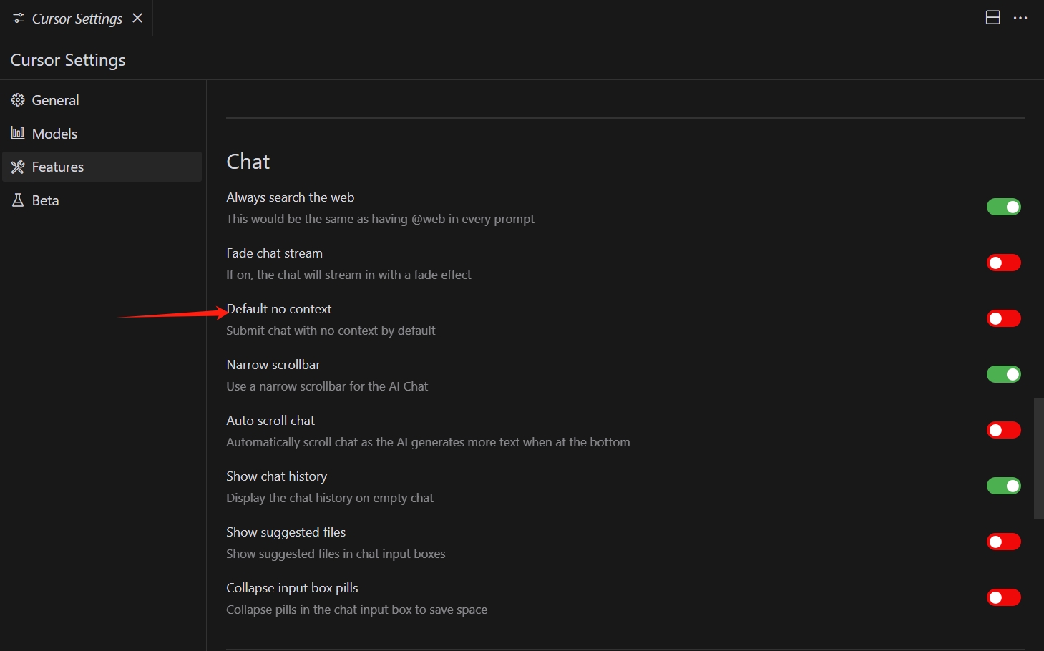The image size is (1044, 651).
Task: Click the 'Auto scroll chat' label
Action: pos(270,421)
